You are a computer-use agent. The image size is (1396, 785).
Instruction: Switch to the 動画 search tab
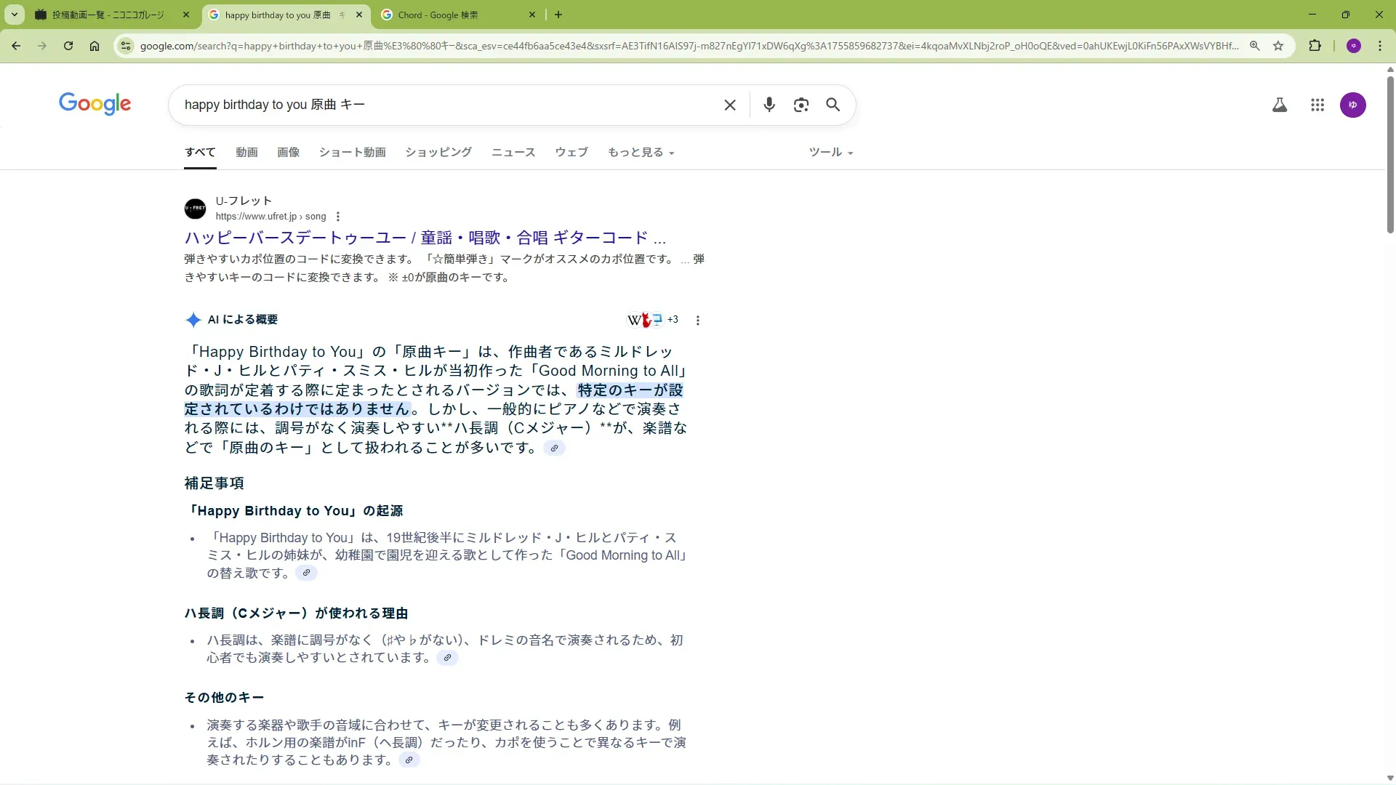(246, 153)
